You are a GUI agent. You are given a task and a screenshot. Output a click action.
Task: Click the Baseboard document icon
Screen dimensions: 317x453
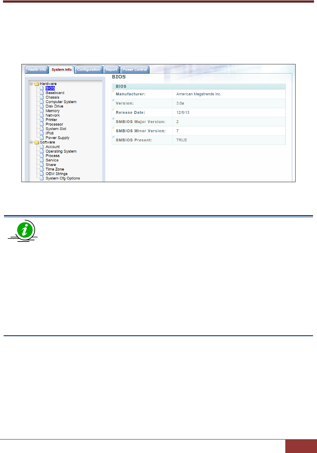click(42, 93)
